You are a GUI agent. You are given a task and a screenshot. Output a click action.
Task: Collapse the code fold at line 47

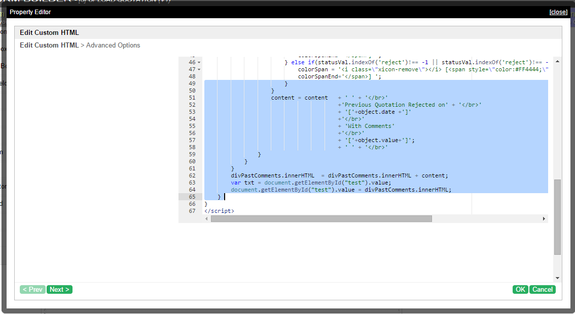pyautogui.click(x=199, y=69)
